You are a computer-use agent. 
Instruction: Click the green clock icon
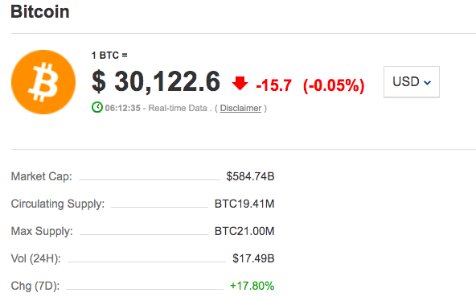97,108
